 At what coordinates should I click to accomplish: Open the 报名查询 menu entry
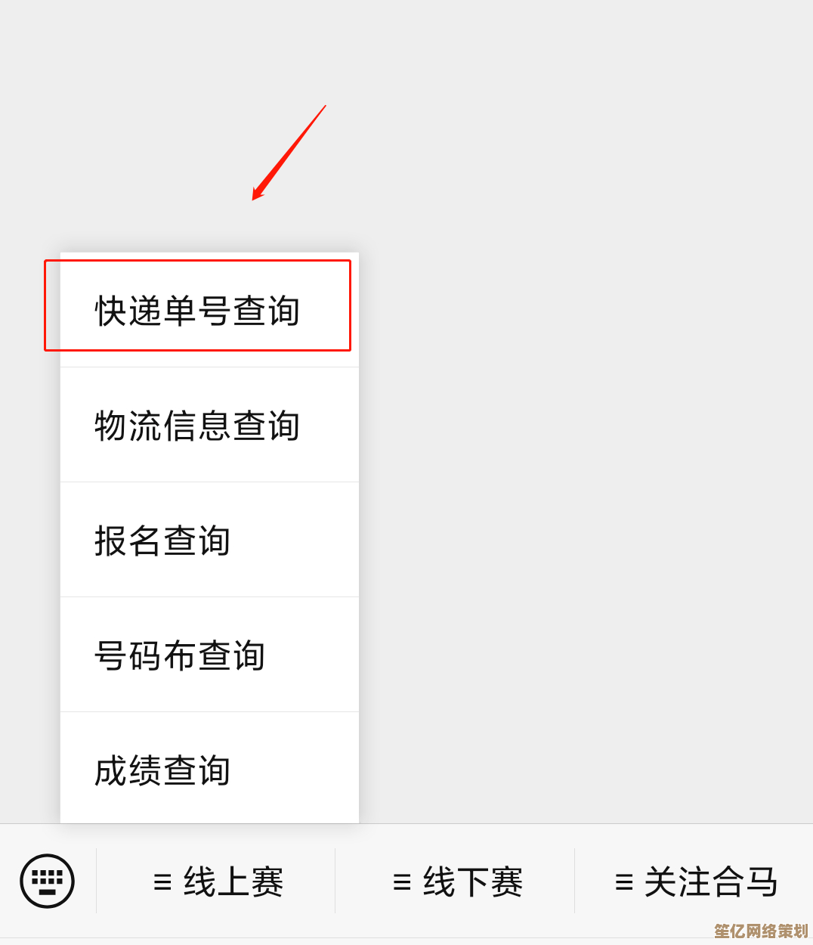209,540
